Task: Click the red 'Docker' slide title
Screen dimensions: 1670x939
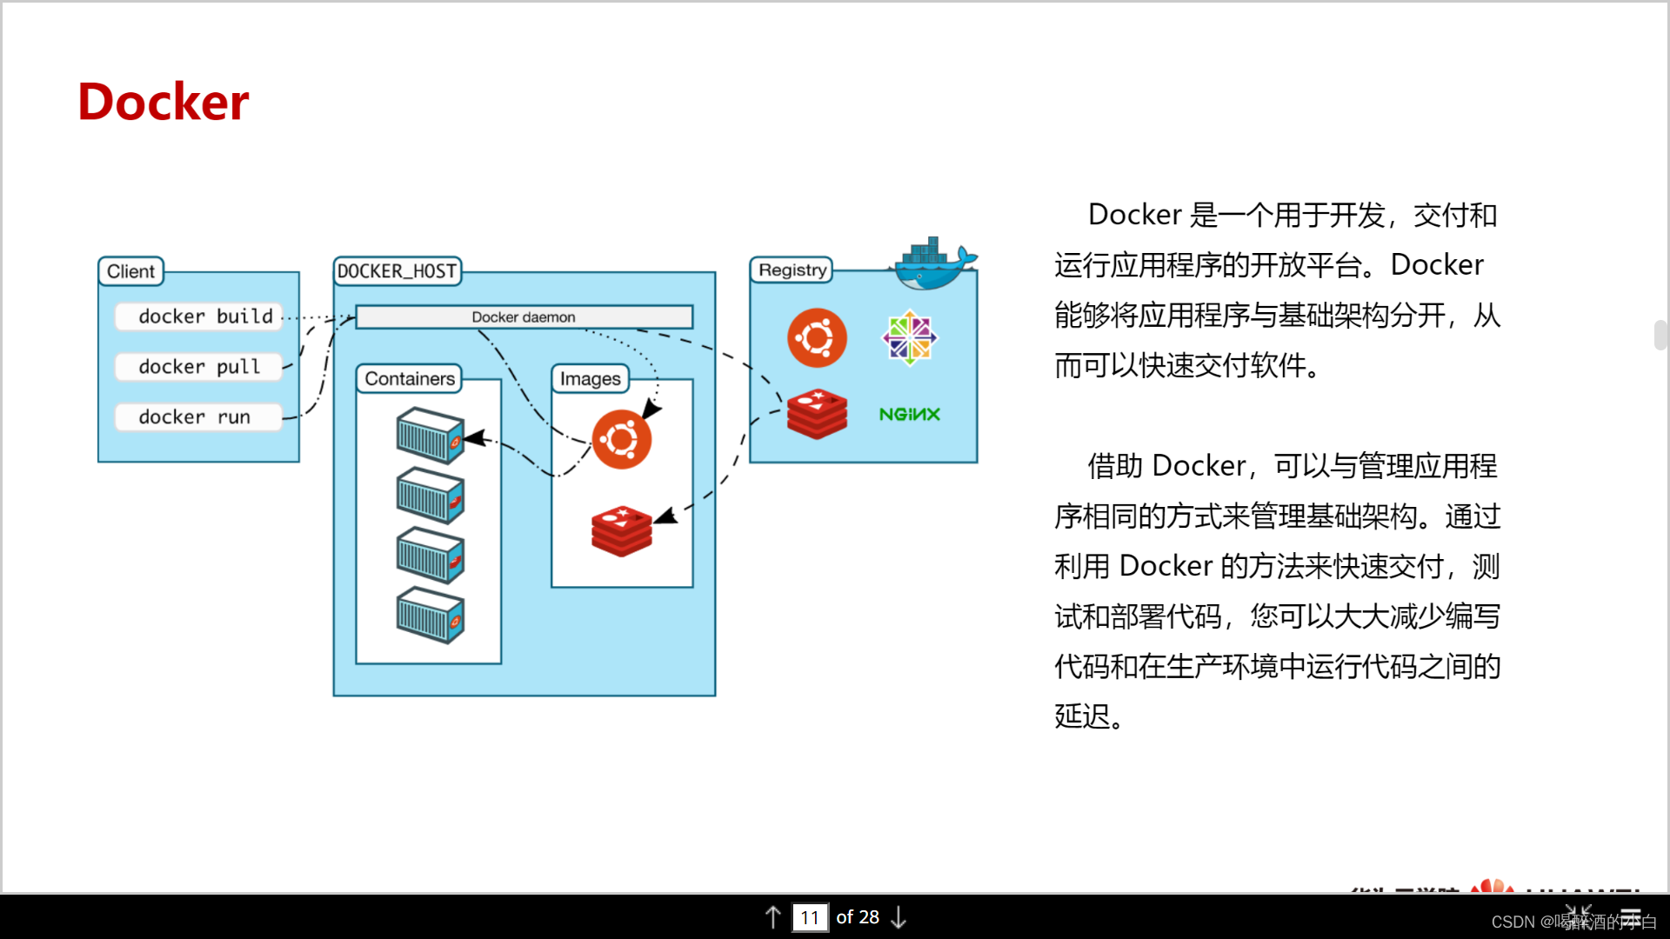Action: pyautogui.click(x=163, y=102)
